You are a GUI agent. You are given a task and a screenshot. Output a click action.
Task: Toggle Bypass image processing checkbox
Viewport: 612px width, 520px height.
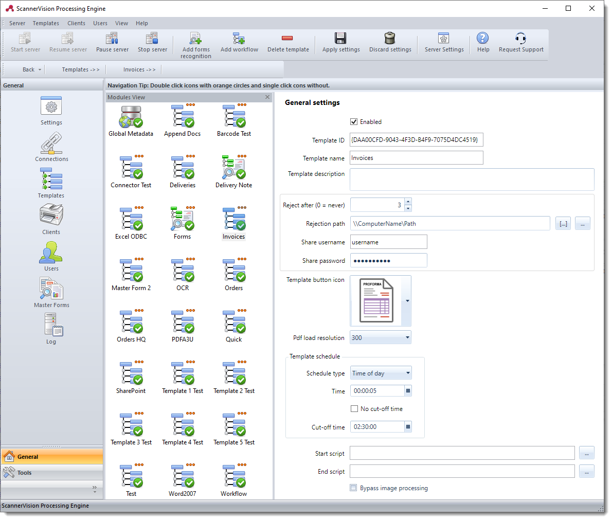(x=354, y=488)
